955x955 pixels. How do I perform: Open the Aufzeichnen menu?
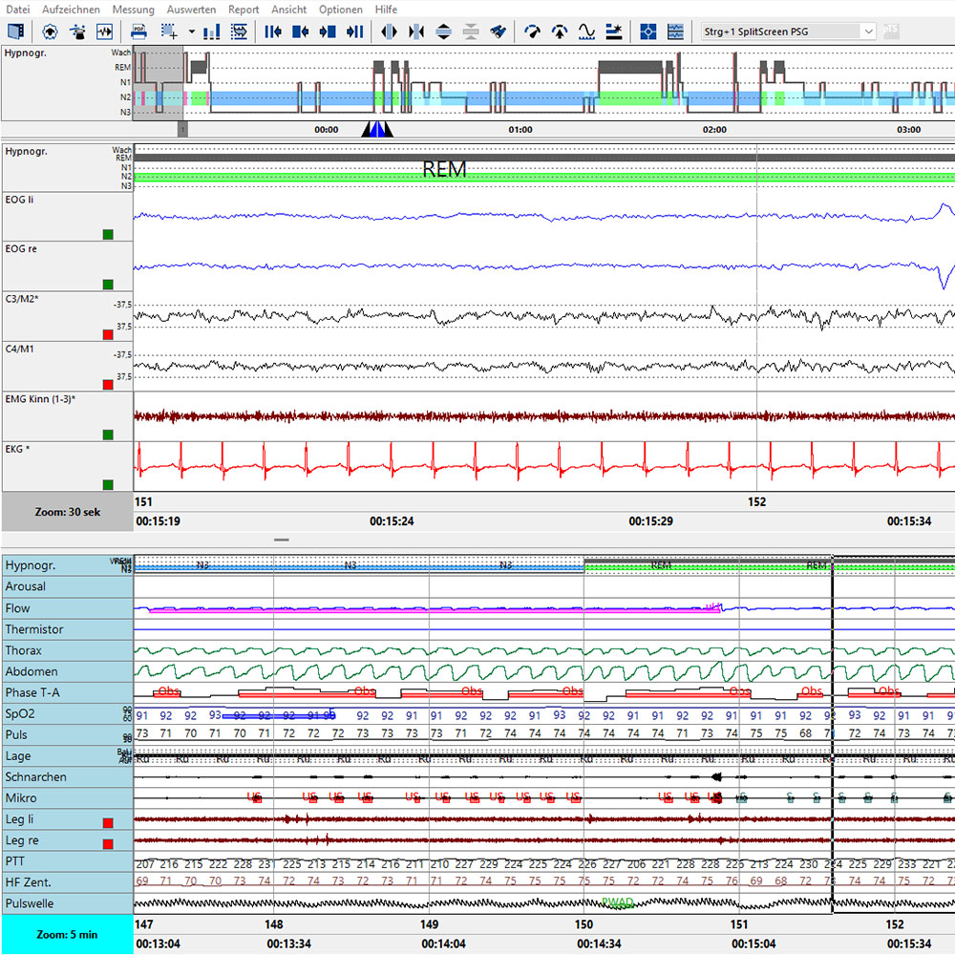(x=71, y=10)
